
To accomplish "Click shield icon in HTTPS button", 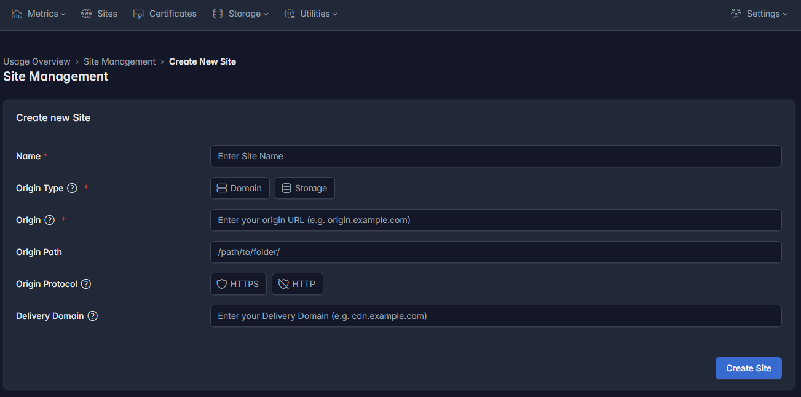I will [222, 284].
